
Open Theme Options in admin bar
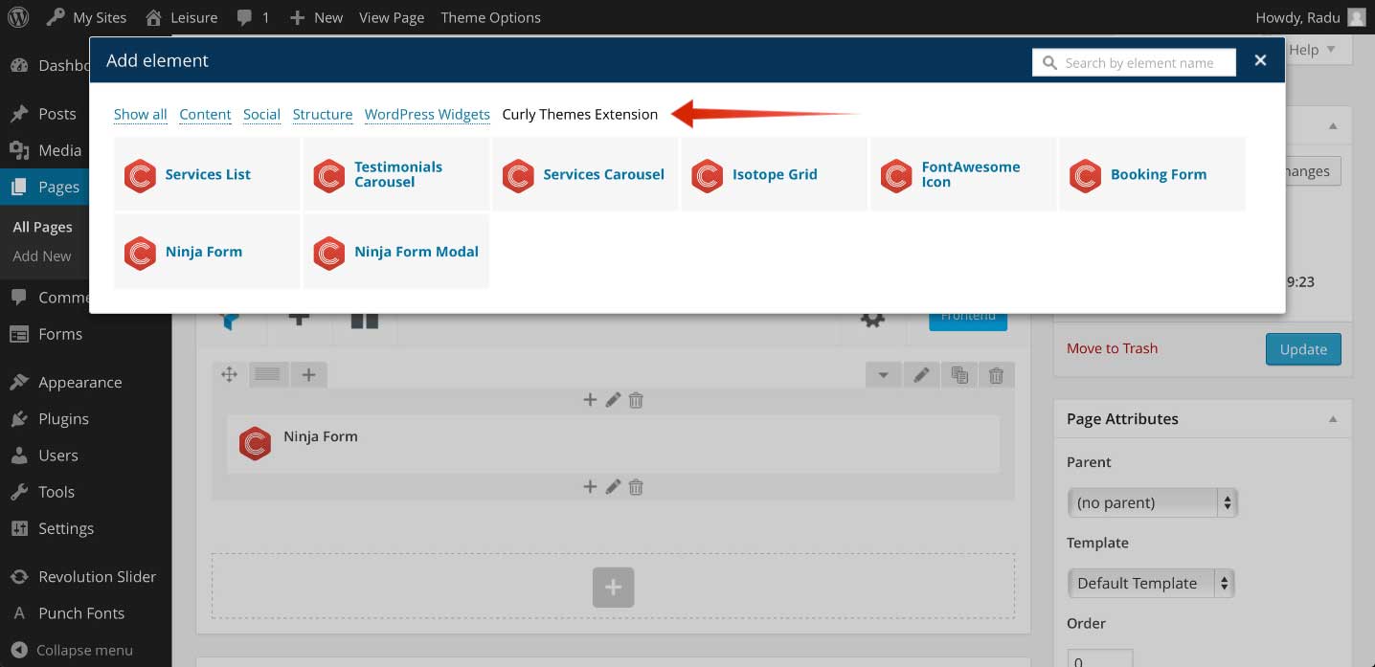(x=490, y=17)
